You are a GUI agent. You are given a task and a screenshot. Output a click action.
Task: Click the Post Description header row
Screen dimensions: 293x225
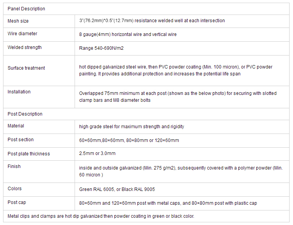[146, 114]
